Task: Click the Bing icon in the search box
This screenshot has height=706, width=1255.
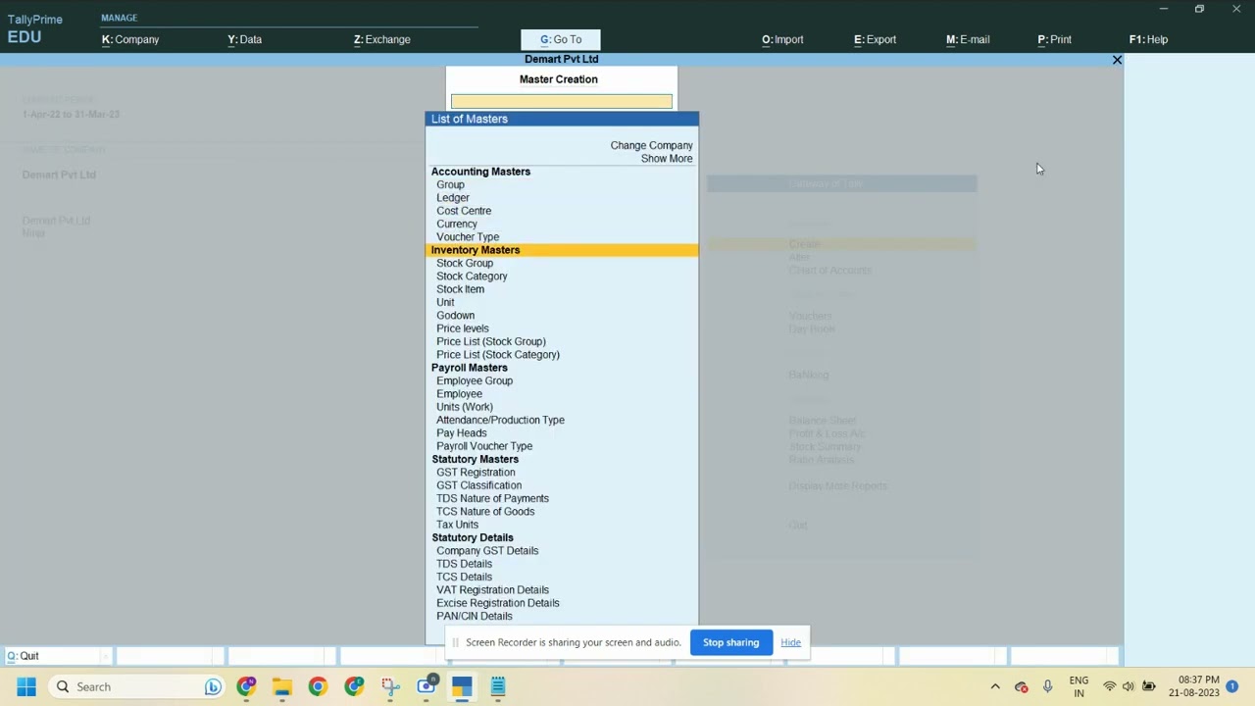Action: (x=212, y=686)
